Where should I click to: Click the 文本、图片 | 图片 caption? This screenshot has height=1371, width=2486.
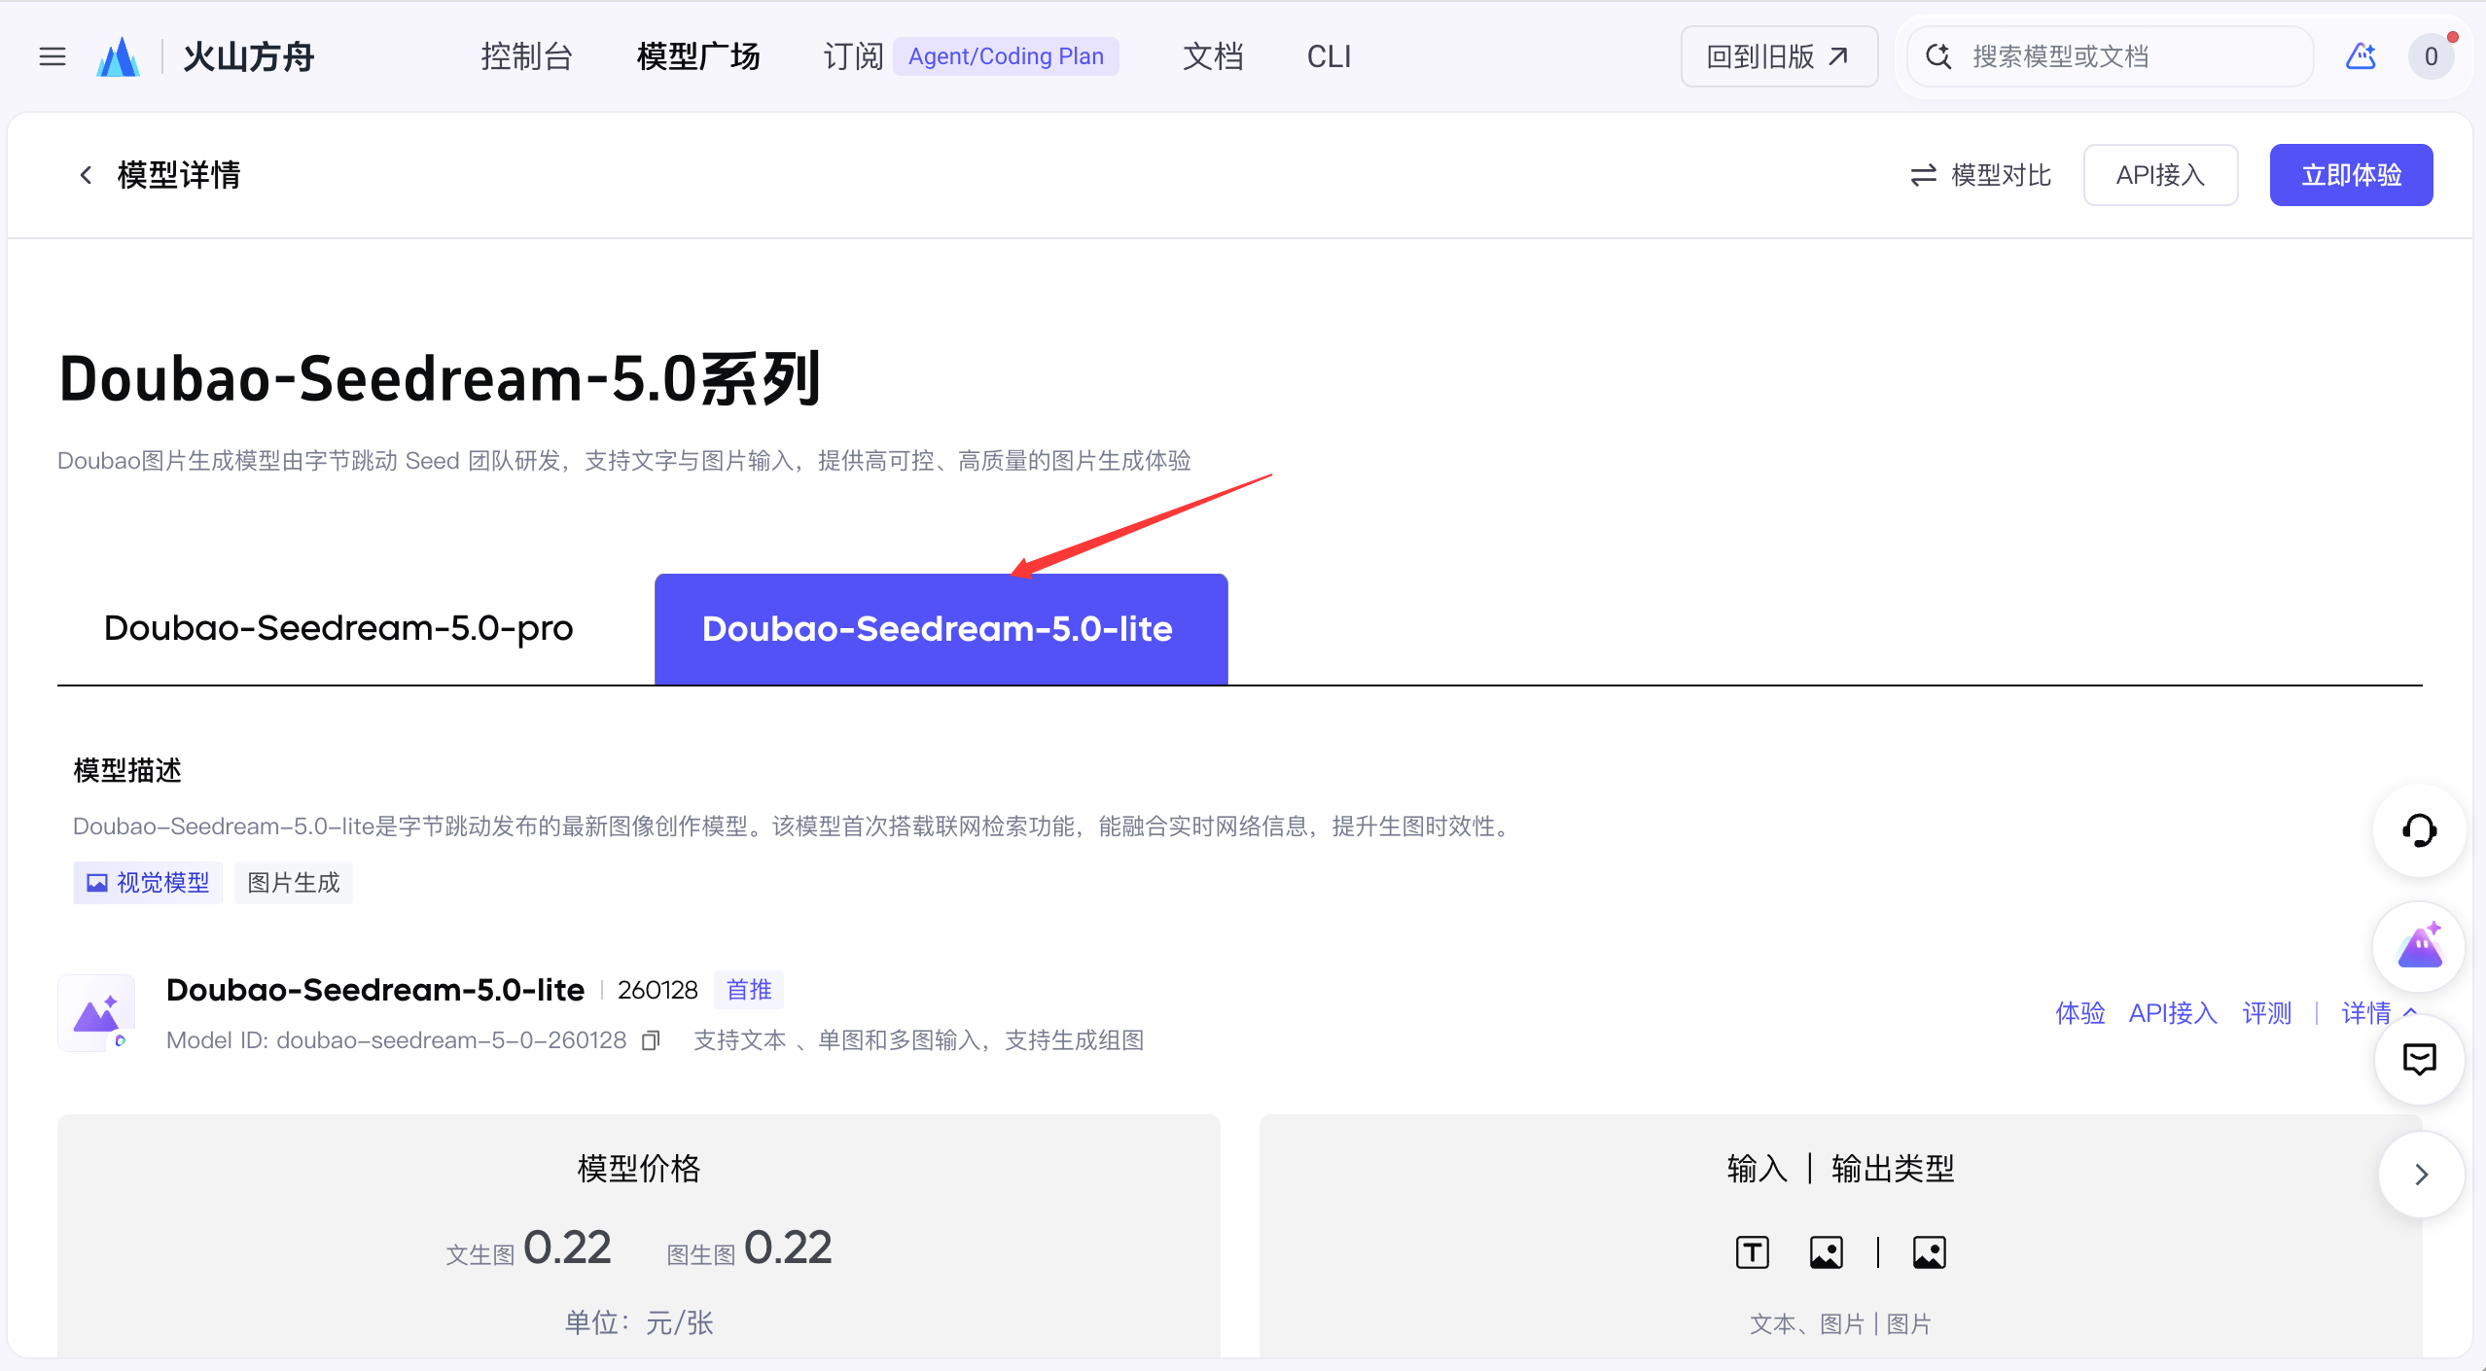(x=1840, y=1323)
